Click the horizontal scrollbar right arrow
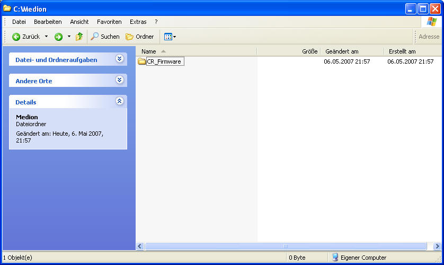This screenshot has height=265, width=444. [x=437, y=246]
